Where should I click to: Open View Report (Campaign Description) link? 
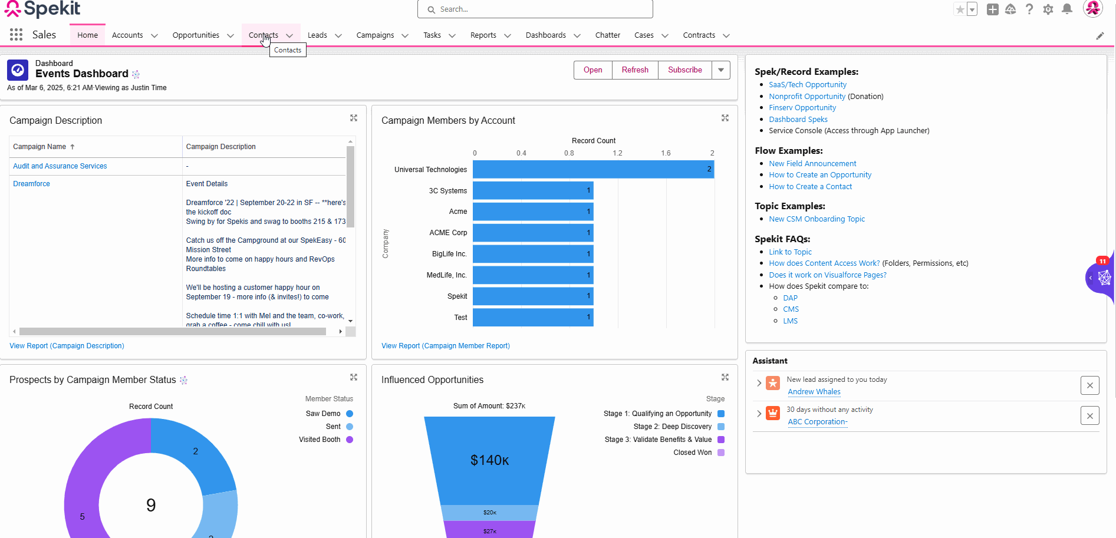pyautogui.click(x=67, y=346)
